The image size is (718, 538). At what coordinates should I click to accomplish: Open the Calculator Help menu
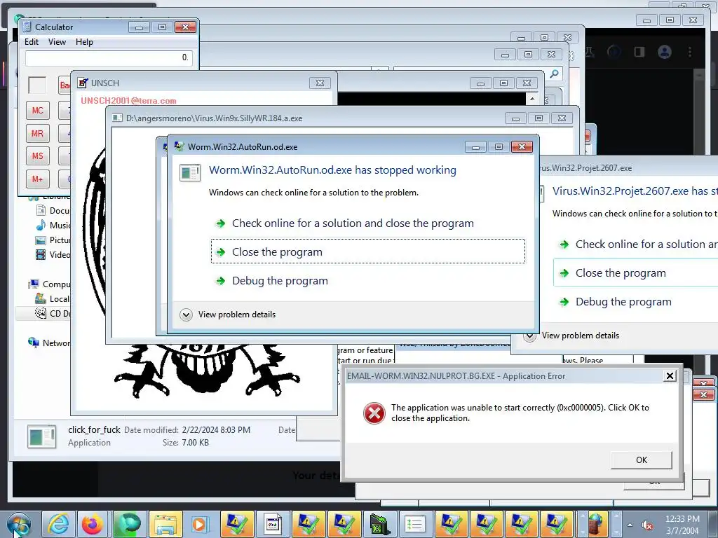(x=84, y=41)
